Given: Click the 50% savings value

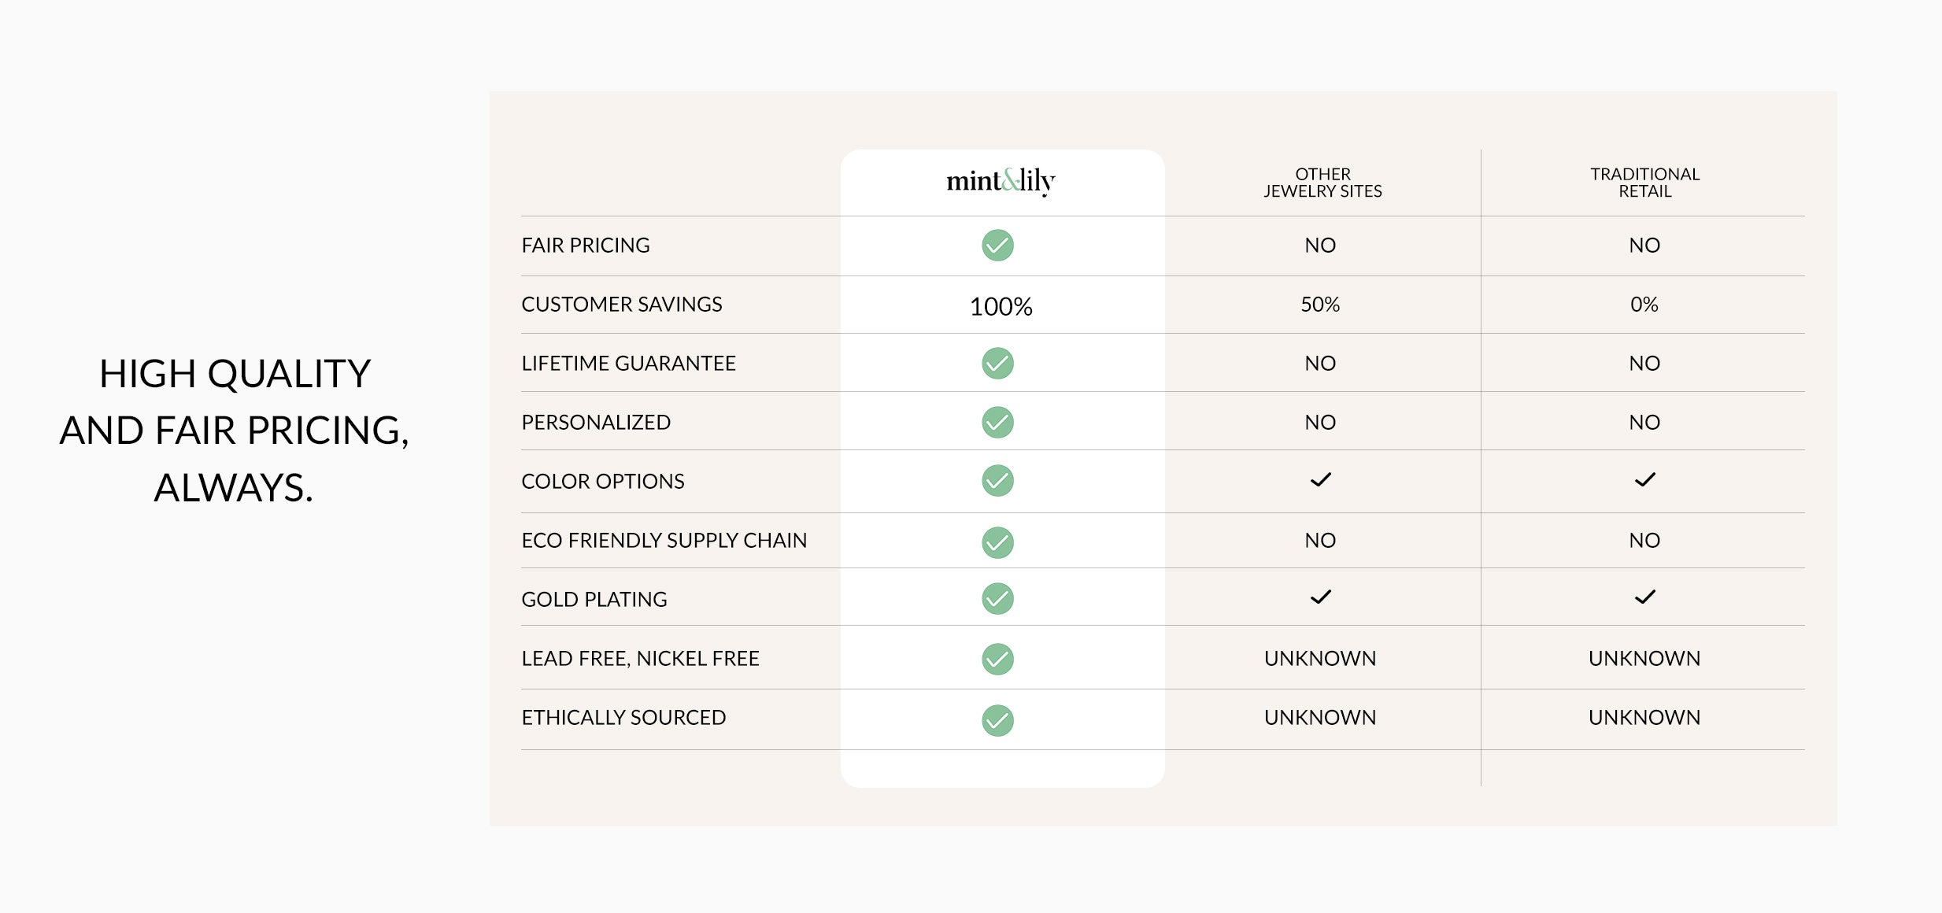Looking at the screenshot, I should tap(1320, 304).
